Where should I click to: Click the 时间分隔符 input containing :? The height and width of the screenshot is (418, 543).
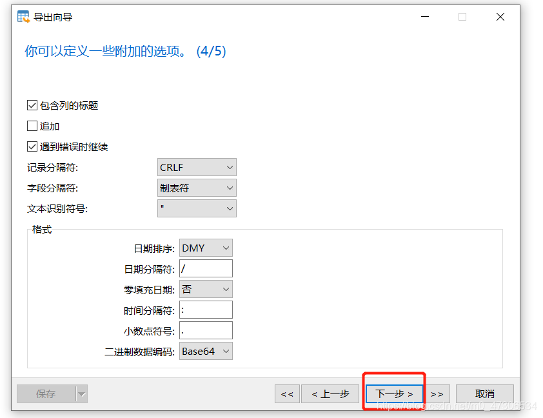click(206, 310)
